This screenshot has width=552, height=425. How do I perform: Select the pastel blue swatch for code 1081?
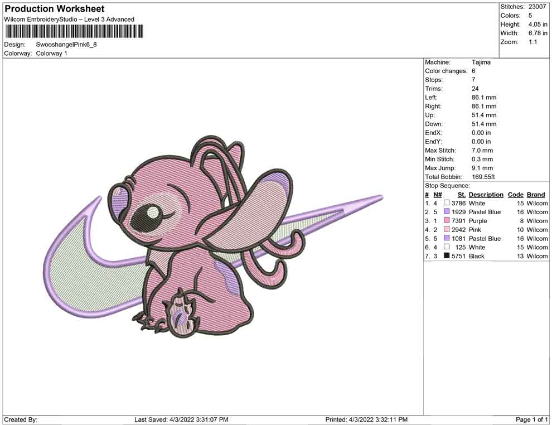pyautogui.click(x=447, y=238)
